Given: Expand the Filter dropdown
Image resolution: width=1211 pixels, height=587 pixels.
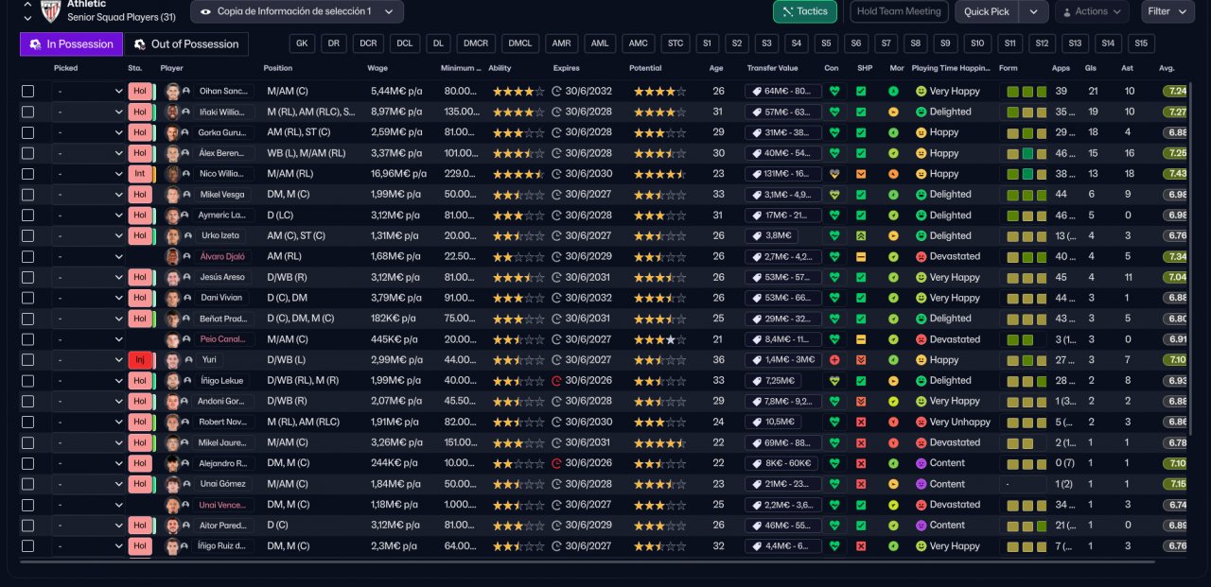Looking at the screenshot, I should [1168, 11].
